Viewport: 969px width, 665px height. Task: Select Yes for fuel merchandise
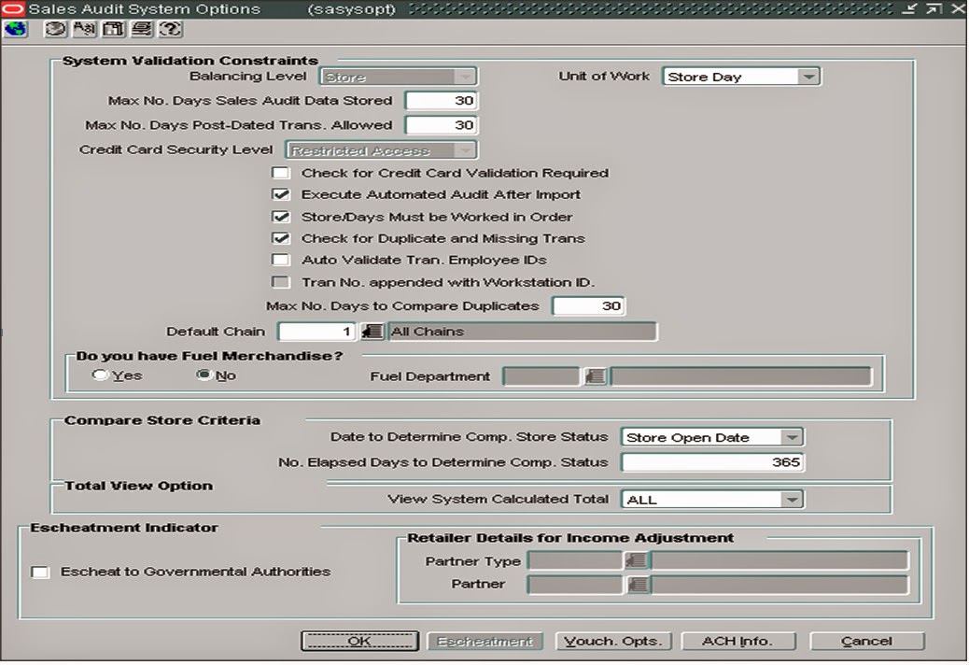(100, 375)
